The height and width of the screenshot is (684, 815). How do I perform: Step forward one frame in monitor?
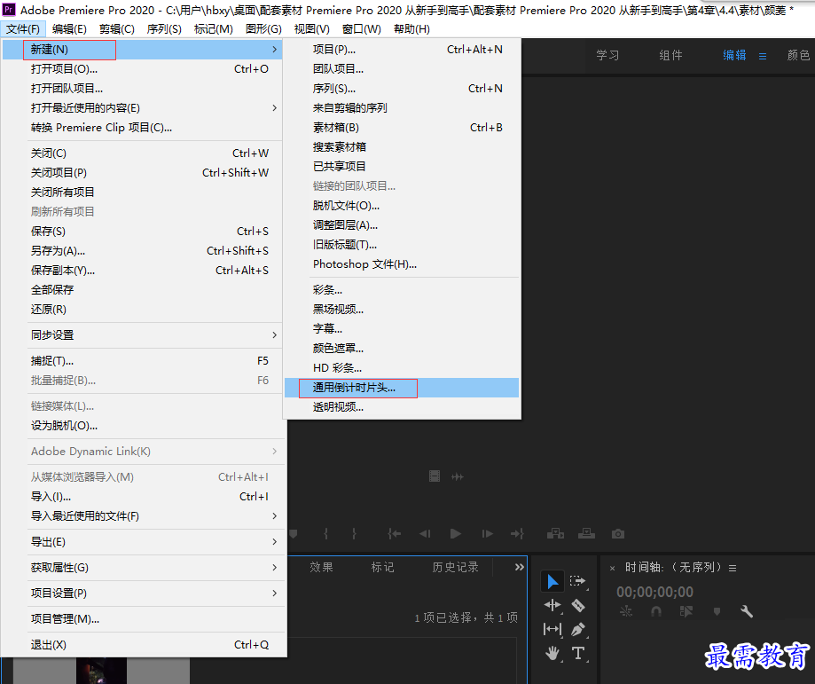pos(487,534)
